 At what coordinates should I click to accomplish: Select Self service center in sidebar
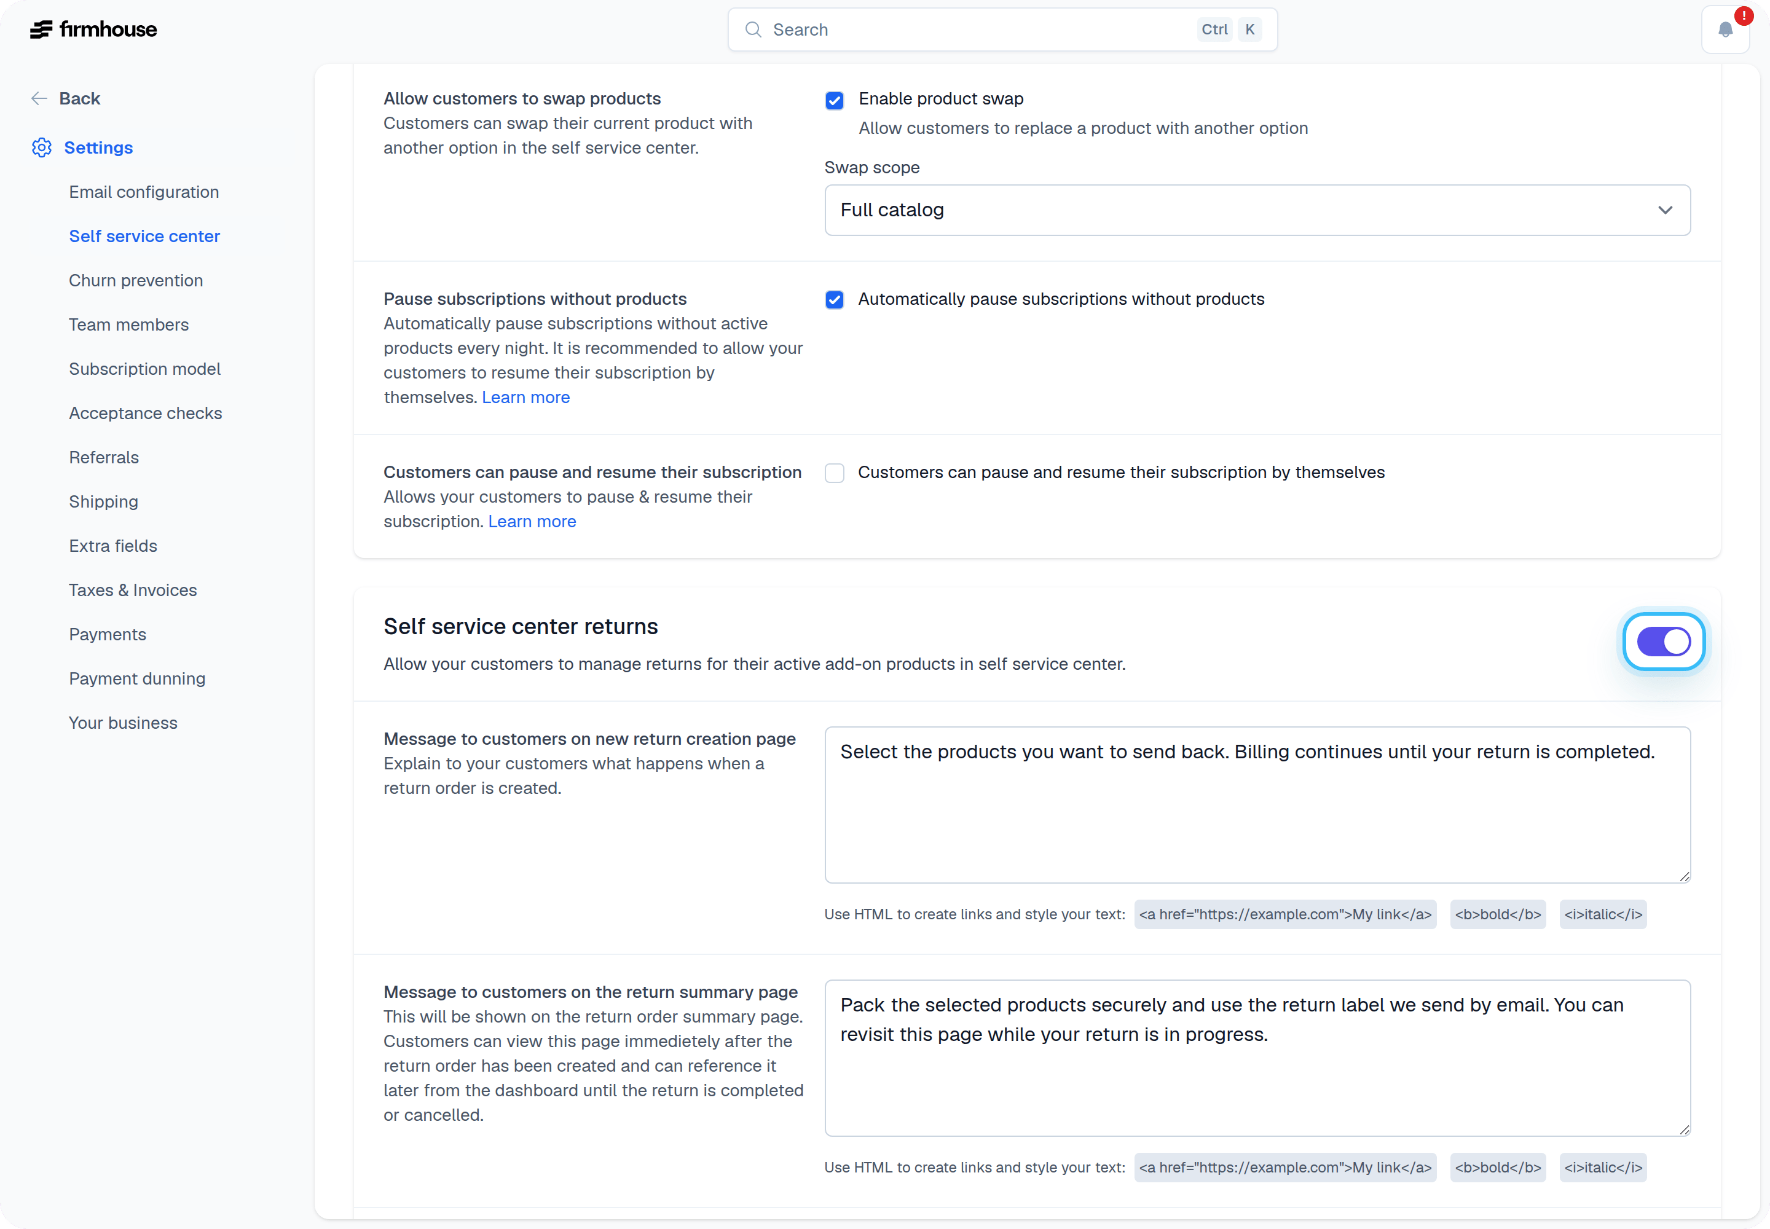coord(144,235)
